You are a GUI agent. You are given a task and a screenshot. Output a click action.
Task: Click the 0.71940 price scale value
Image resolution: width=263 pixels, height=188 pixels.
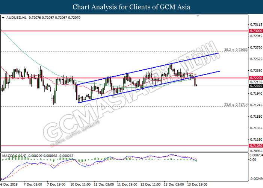coord(256,94)
